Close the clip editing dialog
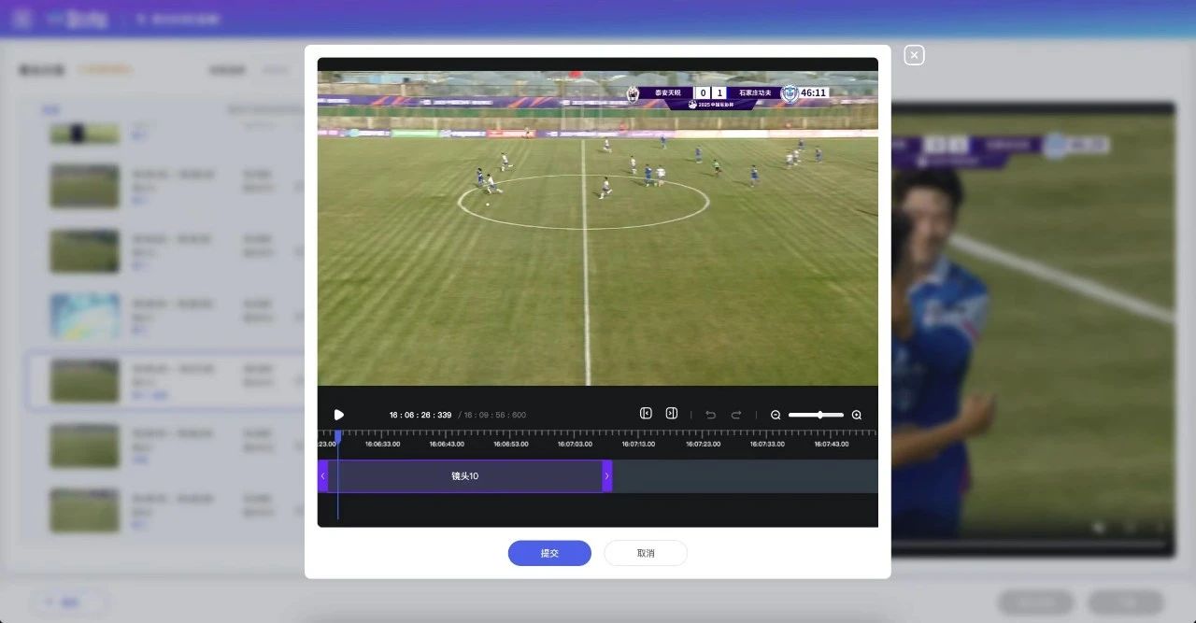Viewport: 1196px width, 623px height. pos(914,56)
